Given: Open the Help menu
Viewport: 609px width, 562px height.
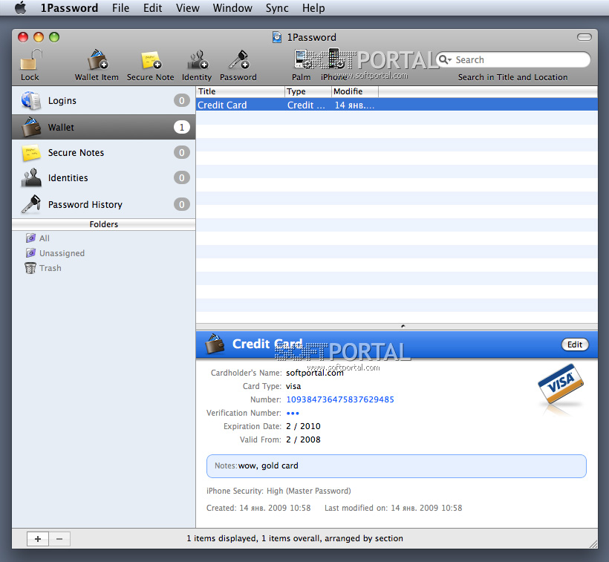Looking at the screenshot, I should [313, 7].
